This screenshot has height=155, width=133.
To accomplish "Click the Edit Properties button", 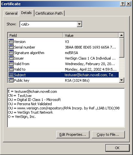I will [73, 134].
